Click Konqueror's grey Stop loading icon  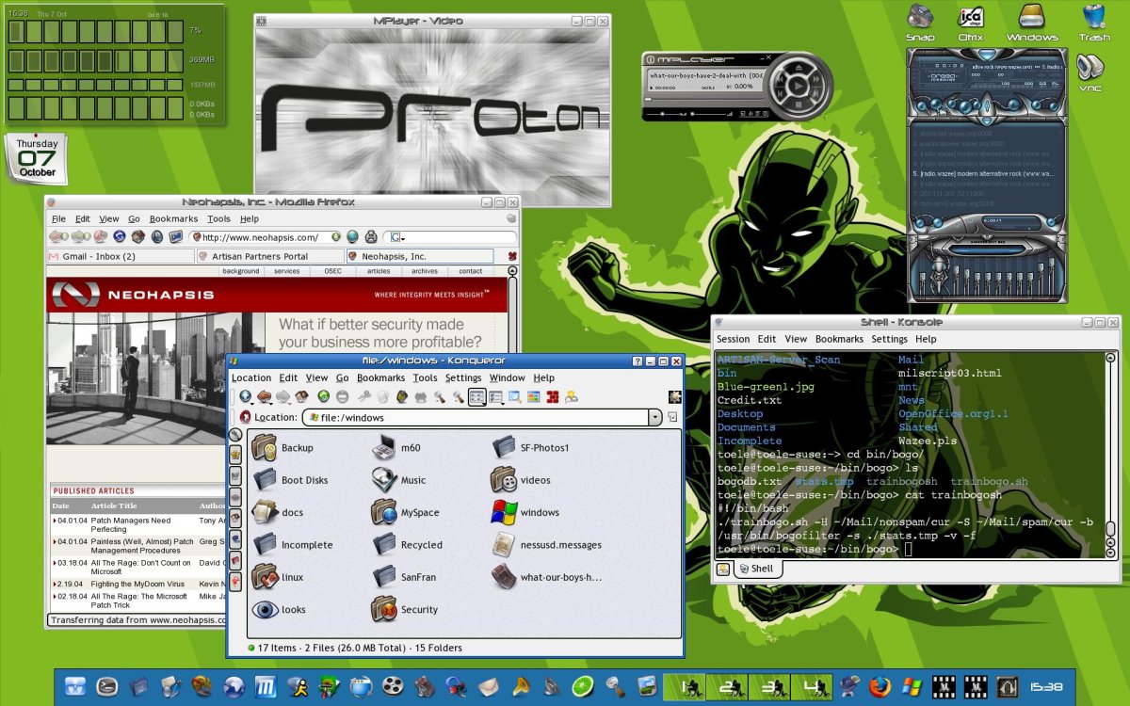pyautogui.click(x=342, y=396)
